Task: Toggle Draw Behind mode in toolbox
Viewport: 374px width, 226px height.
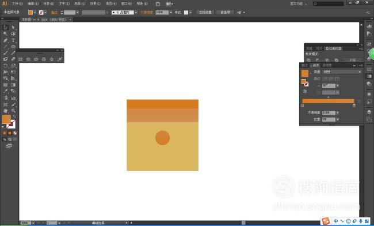Action: (10, 139)
